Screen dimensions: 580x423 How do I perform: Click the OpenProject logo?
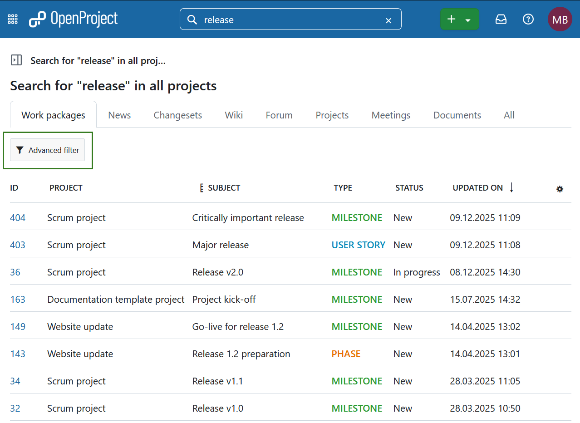click(73, 19)
